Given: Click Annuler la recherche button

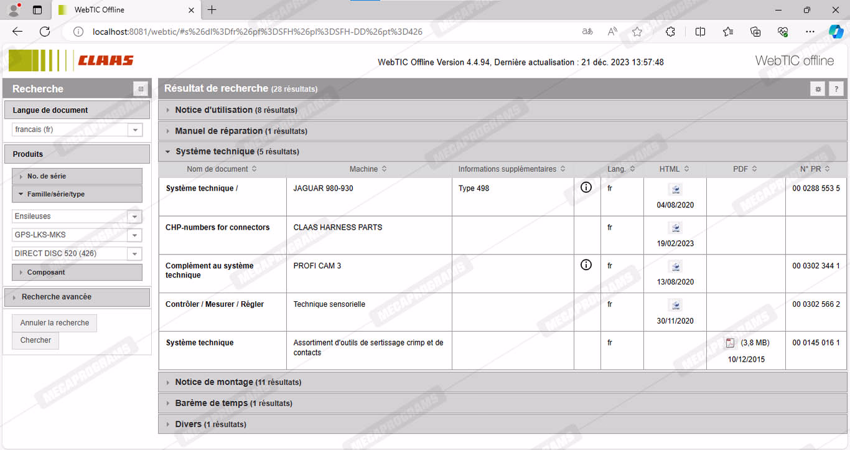Looking at the screenshot, I should [x=55, y=323].
